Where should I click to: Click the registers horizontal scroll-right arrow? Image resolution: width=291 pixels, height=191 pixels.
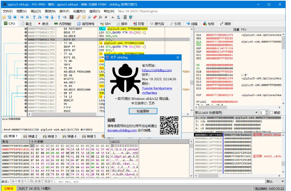coord(279,107)
